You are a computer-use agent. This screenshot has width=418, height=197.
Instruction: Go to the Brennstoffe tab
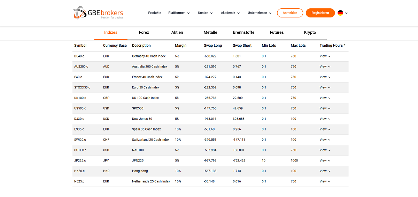click(x=243, y=32)
